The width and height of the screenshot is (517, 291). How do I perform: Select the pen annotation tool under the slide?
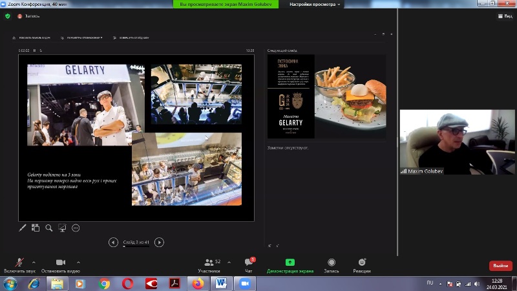point(23,228)
